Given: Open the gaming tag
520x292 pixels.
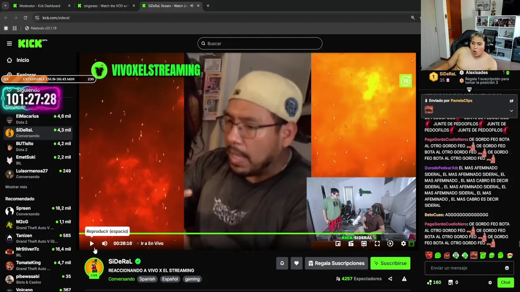Looking at the screenshot, I should [192, 279].
